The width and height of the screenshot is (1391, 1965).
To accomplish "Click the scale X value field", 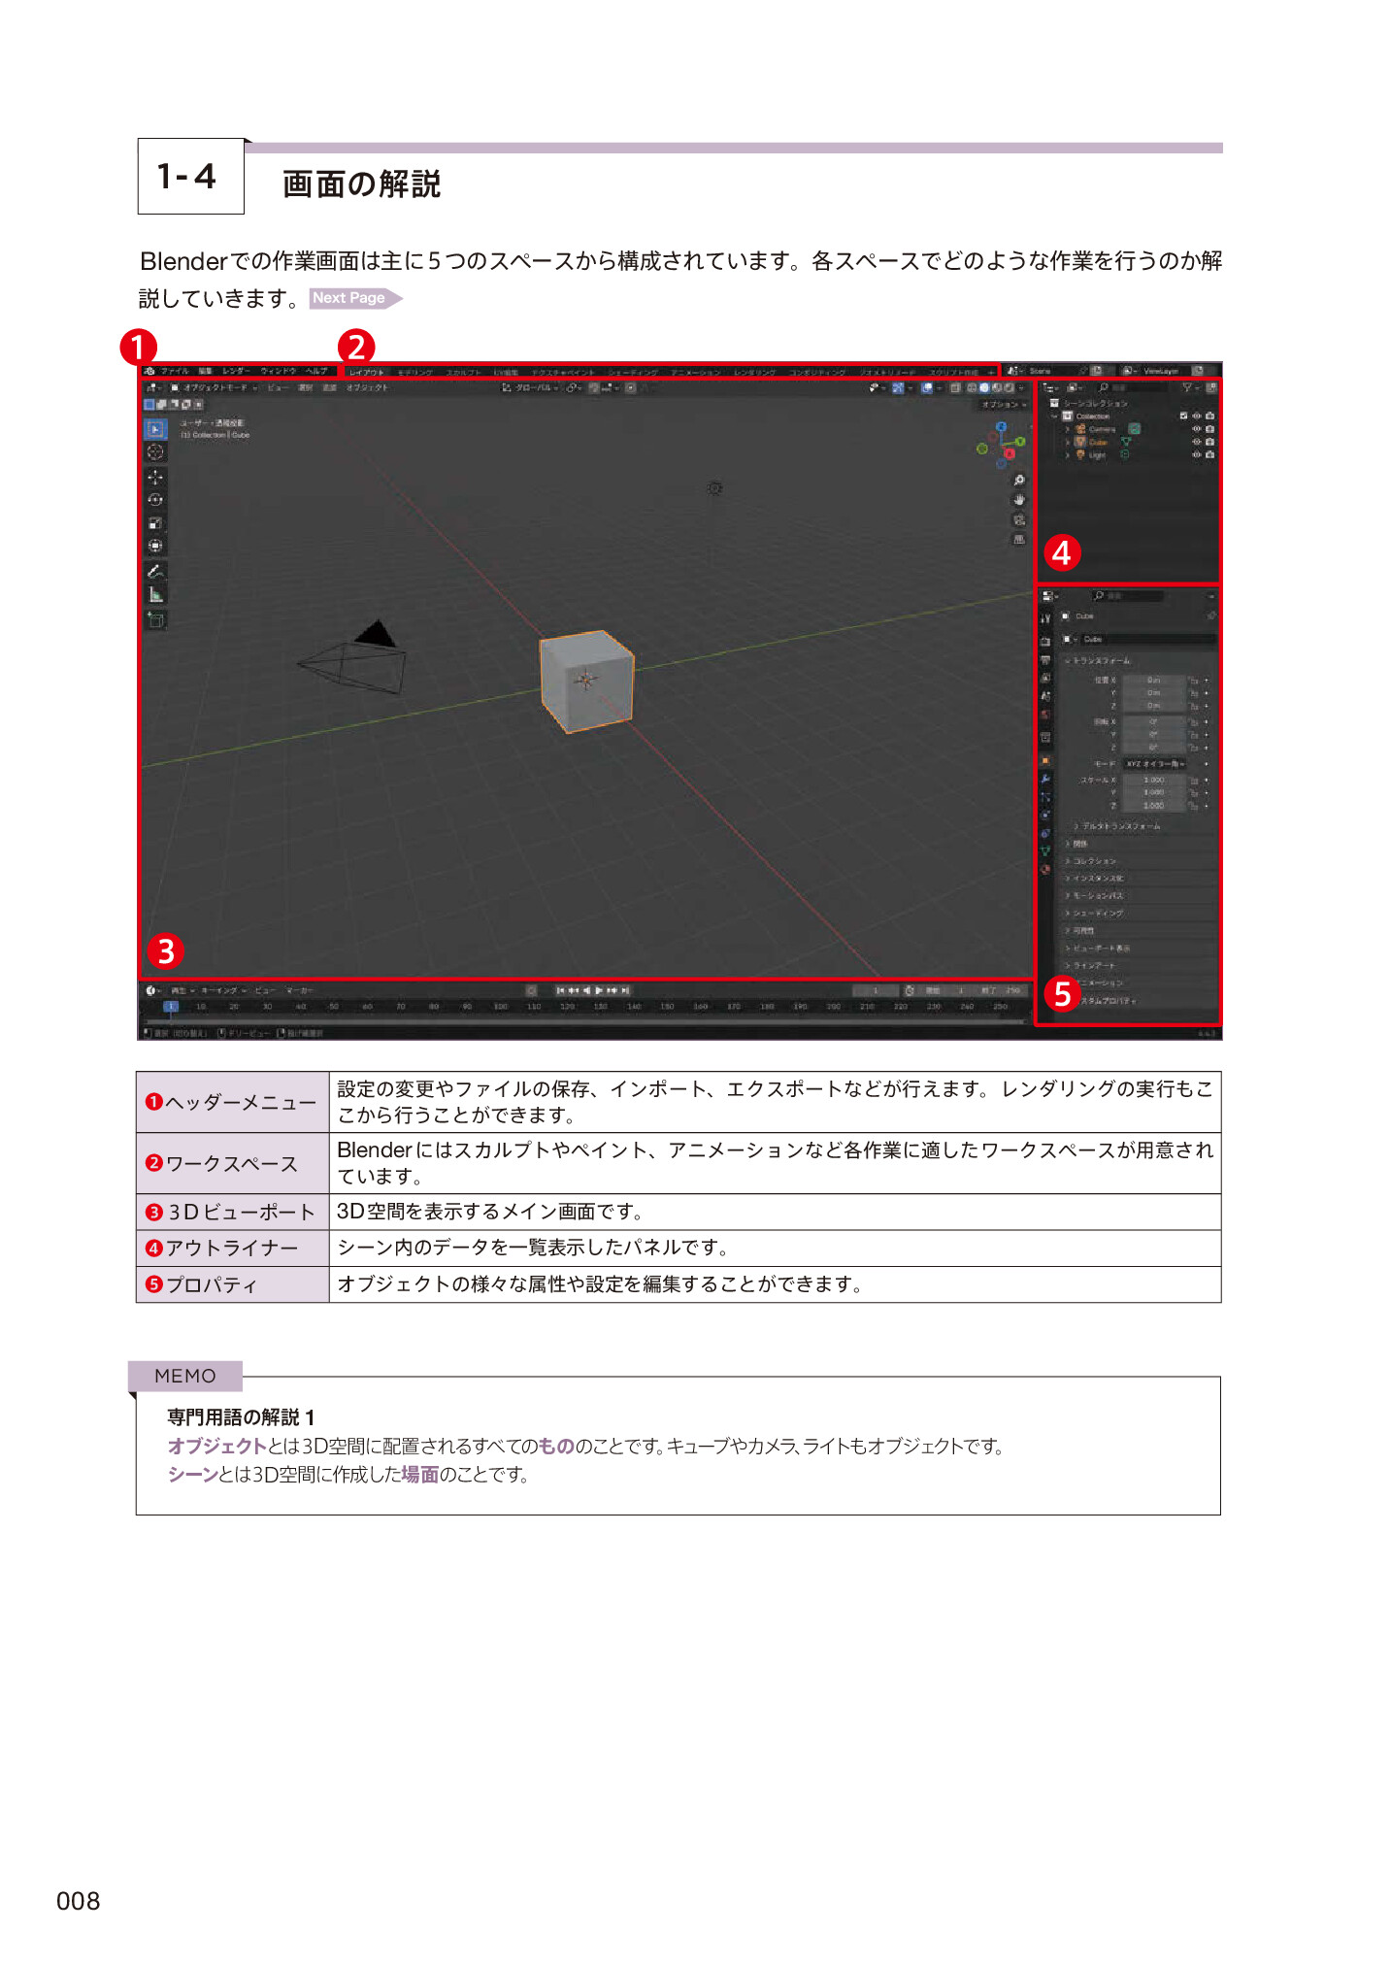I will [1153, 780].
